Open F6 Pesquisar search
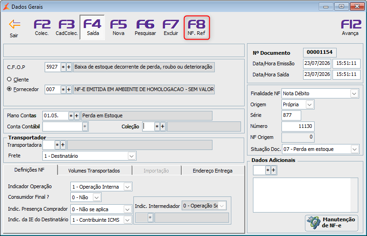The width and height of the screenshot is (367, 236). (x=145, y=28)
